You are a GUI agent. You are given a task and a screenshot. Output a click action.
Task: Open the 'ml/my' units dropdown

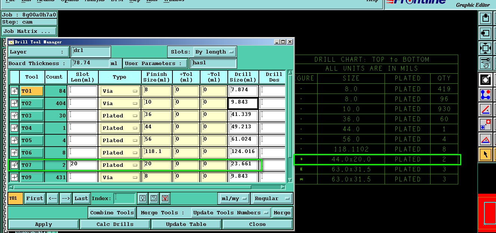[x=234, y=198]
